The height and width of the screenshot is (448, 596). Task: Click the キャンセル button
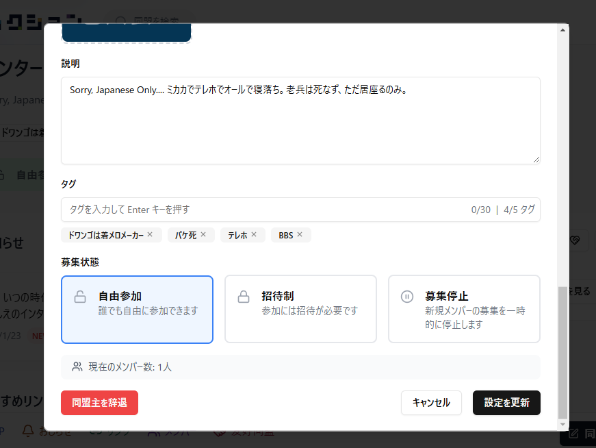(431, 403)
